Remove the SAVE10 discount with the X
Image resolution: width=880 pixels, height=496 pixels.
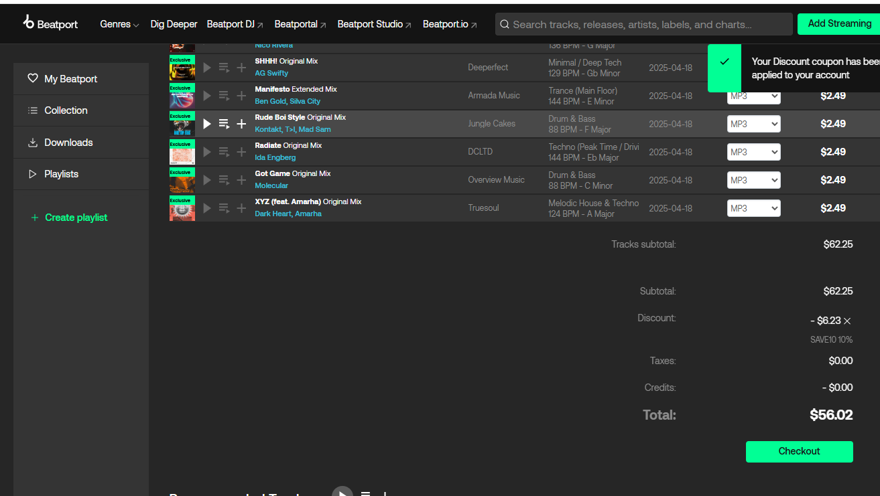[x=846, y=321]
